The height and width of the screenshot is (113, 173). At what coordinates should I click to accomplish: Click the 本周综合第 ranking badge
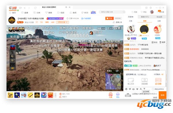tap(63, 22)
